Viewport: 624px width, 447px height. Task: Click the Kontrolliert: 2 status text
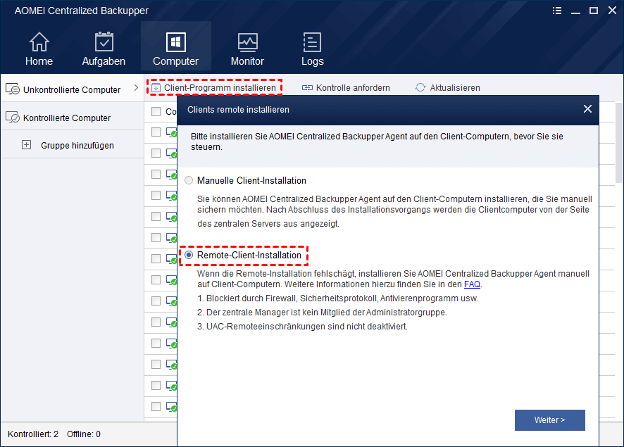pyautogui.click(x=33, y=434)
